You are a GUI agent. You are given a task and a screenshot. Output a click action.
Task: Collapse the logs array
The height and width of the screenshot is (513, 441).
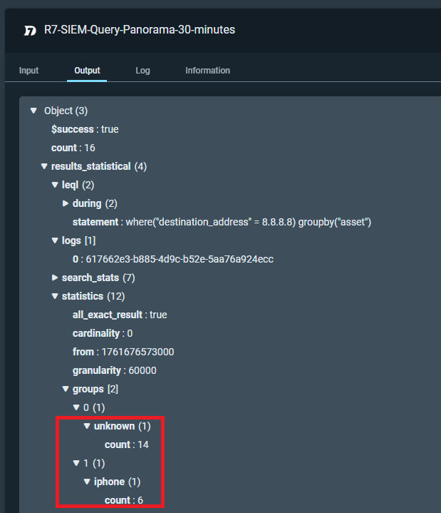pos(55,240)
